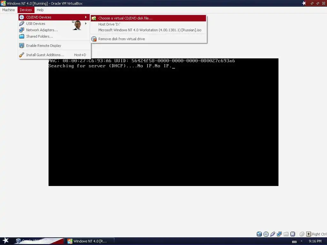The image size is (327, 245).
Task: Click the folder icon beside Choose disk file
Action: (x=94, y=18)
